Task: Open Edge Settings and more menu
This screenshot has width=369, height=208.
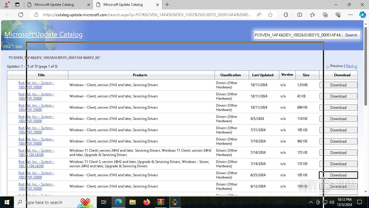Action: 351,15
